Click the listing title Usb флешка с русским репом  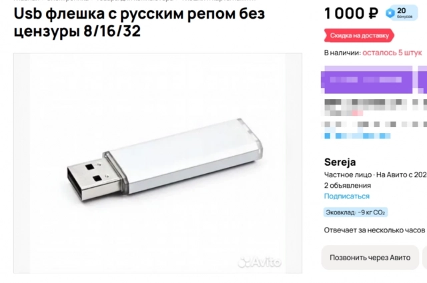139,22
